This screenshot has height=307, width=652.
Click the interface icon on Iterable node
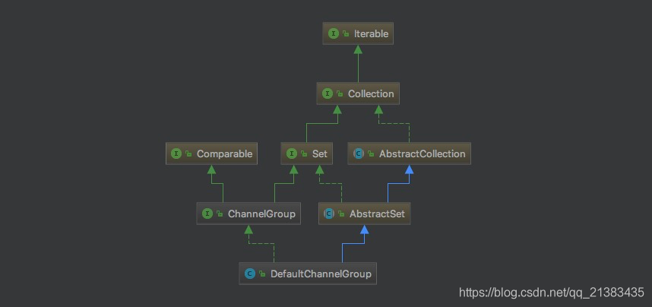334,34
